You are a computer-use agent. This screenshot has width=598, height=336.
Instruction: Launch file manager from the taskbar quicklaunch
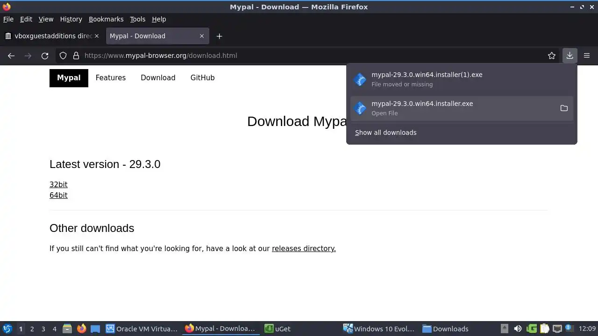pos(67,329)
